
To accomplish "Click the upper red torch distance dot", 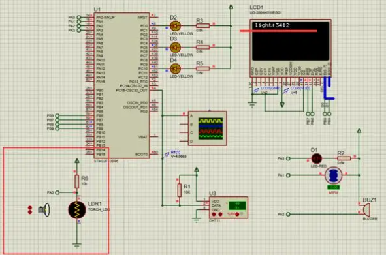I will tap(30, 208).
